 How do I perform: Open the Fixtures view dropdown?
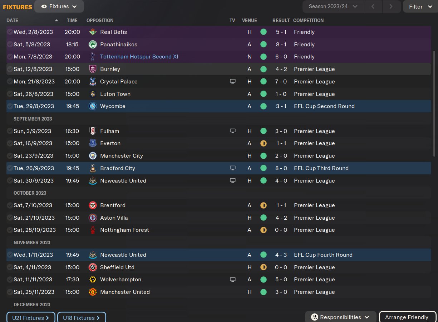pos(59,6)
